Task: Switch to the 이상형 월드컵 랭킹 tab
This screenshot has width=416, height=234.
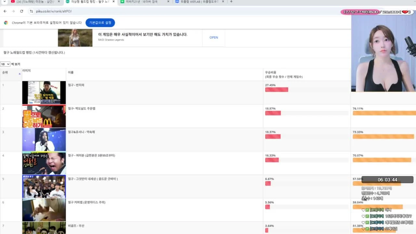Action: coord(89,2)
